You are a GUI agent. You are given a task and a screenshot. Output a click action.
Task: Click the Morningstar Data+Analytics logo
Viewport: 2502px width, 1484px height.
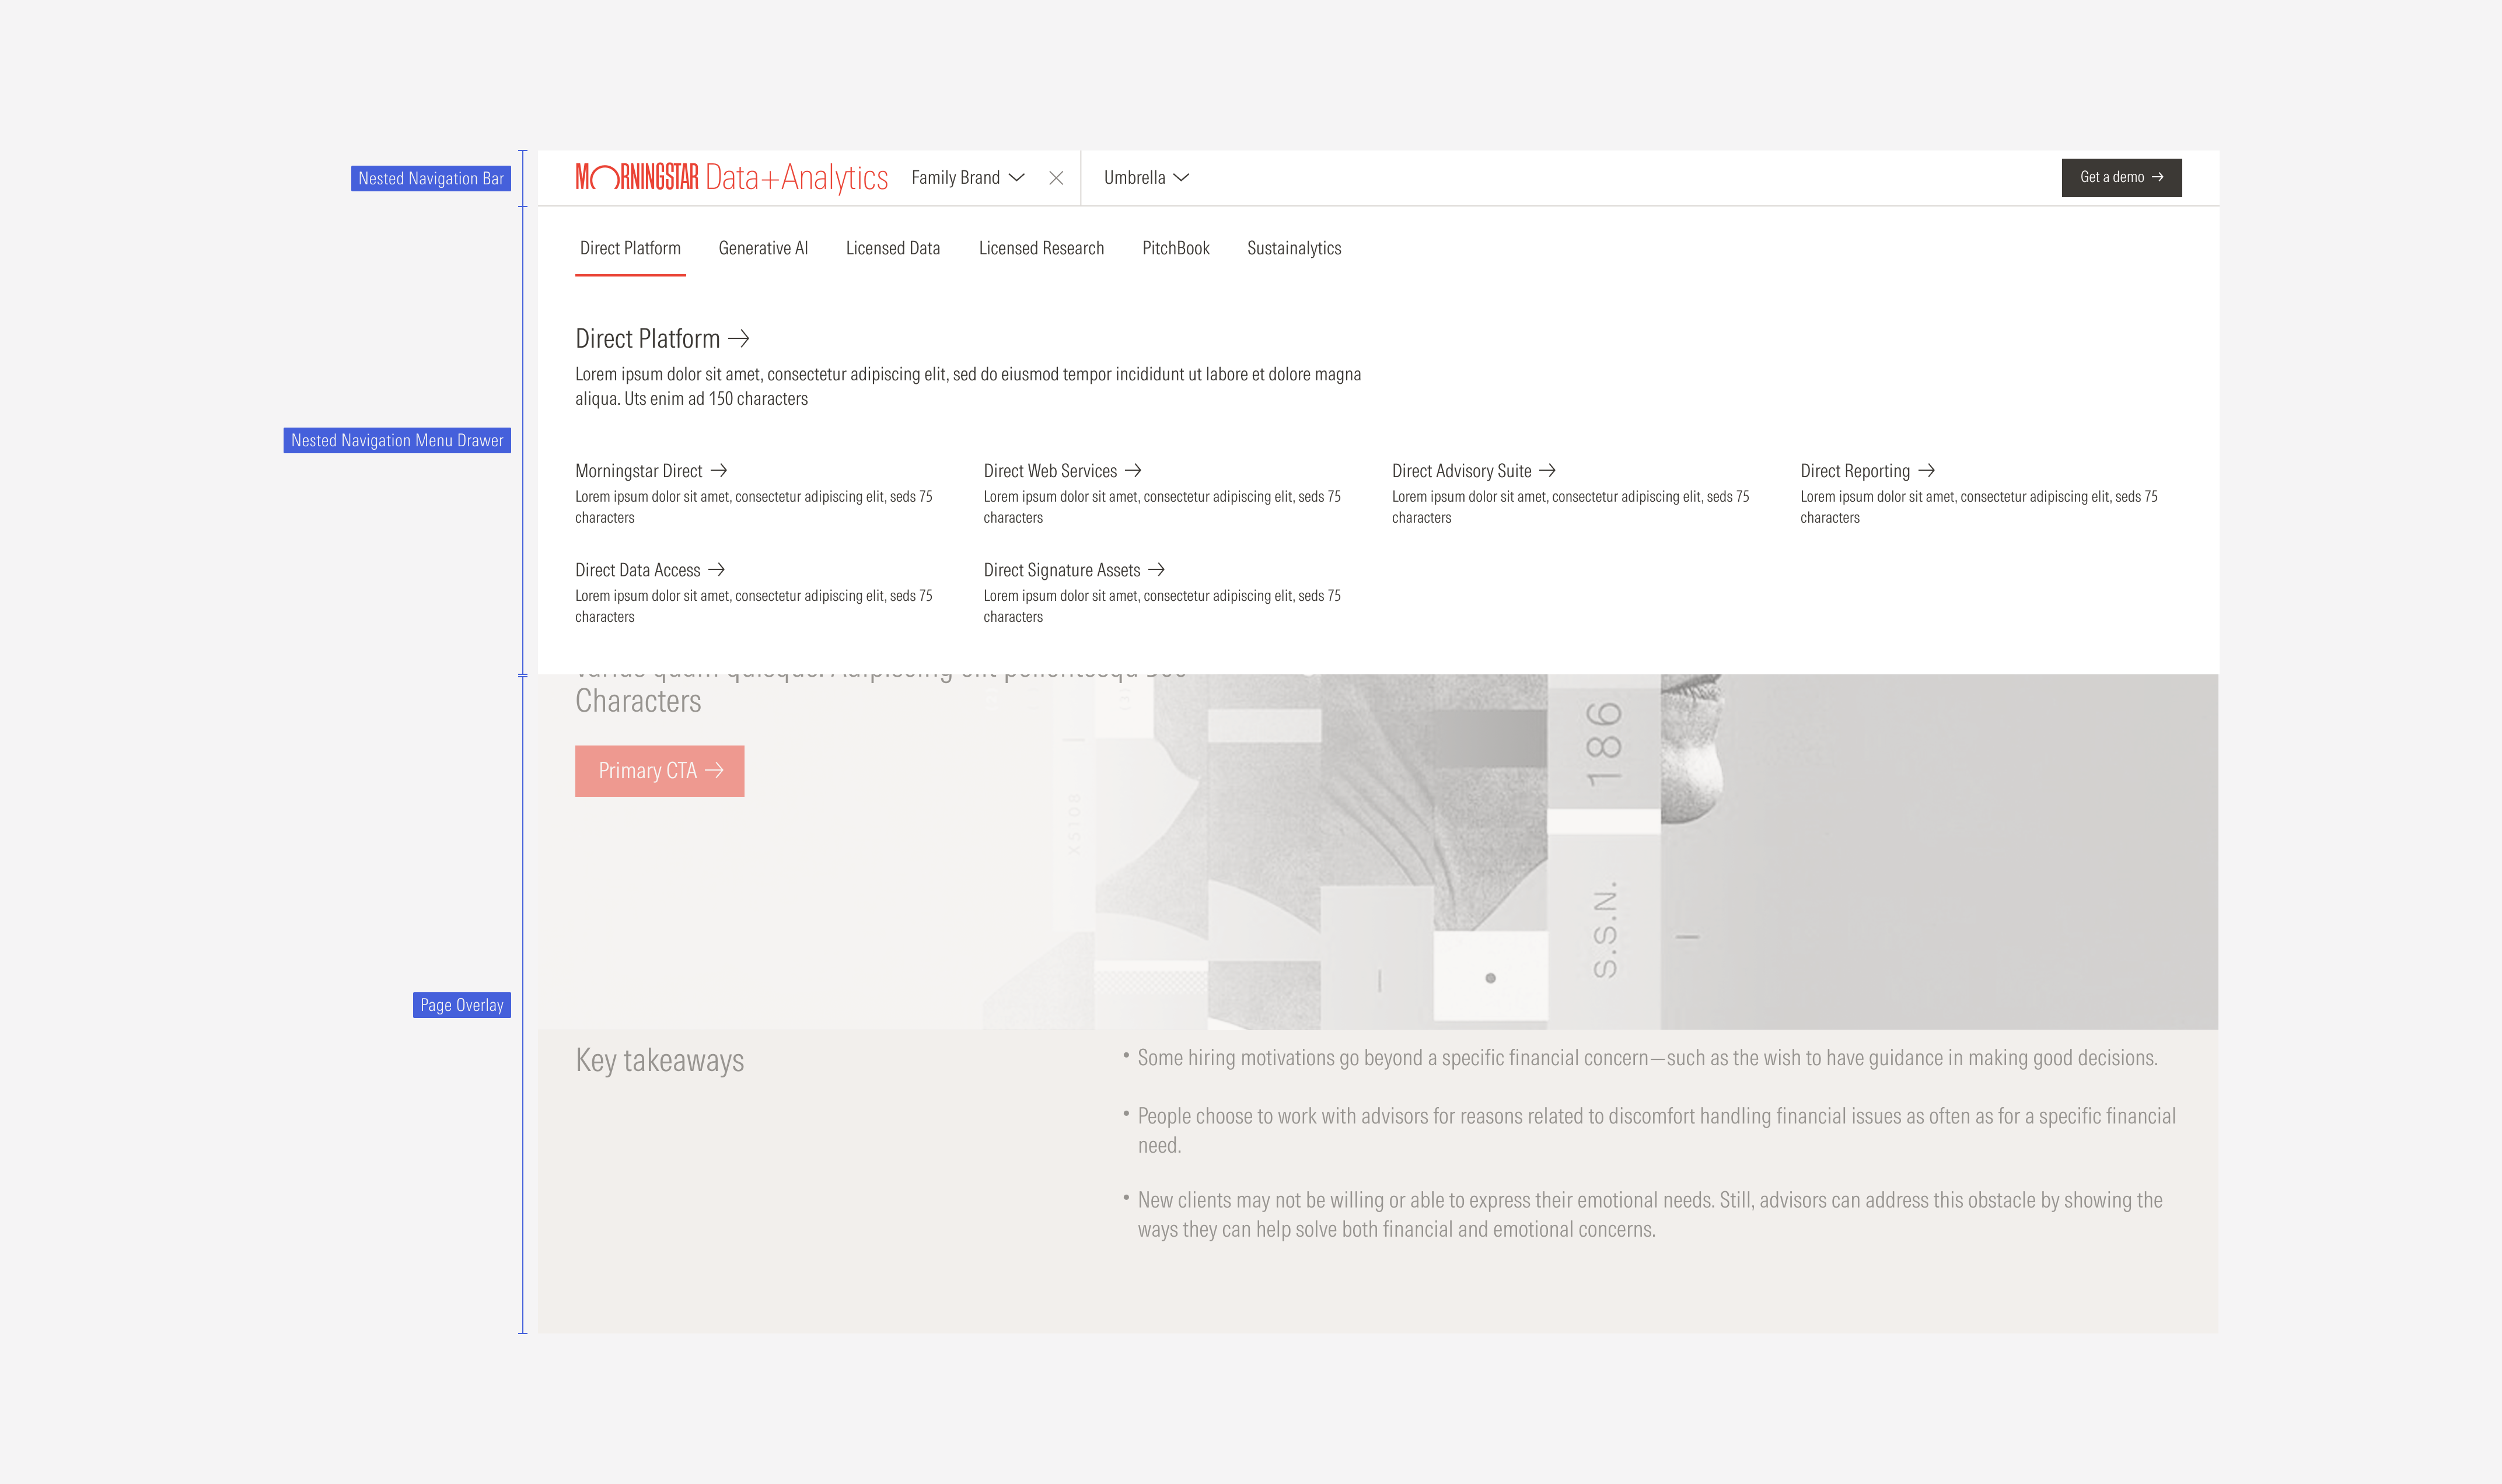click(x=731, y=177)
